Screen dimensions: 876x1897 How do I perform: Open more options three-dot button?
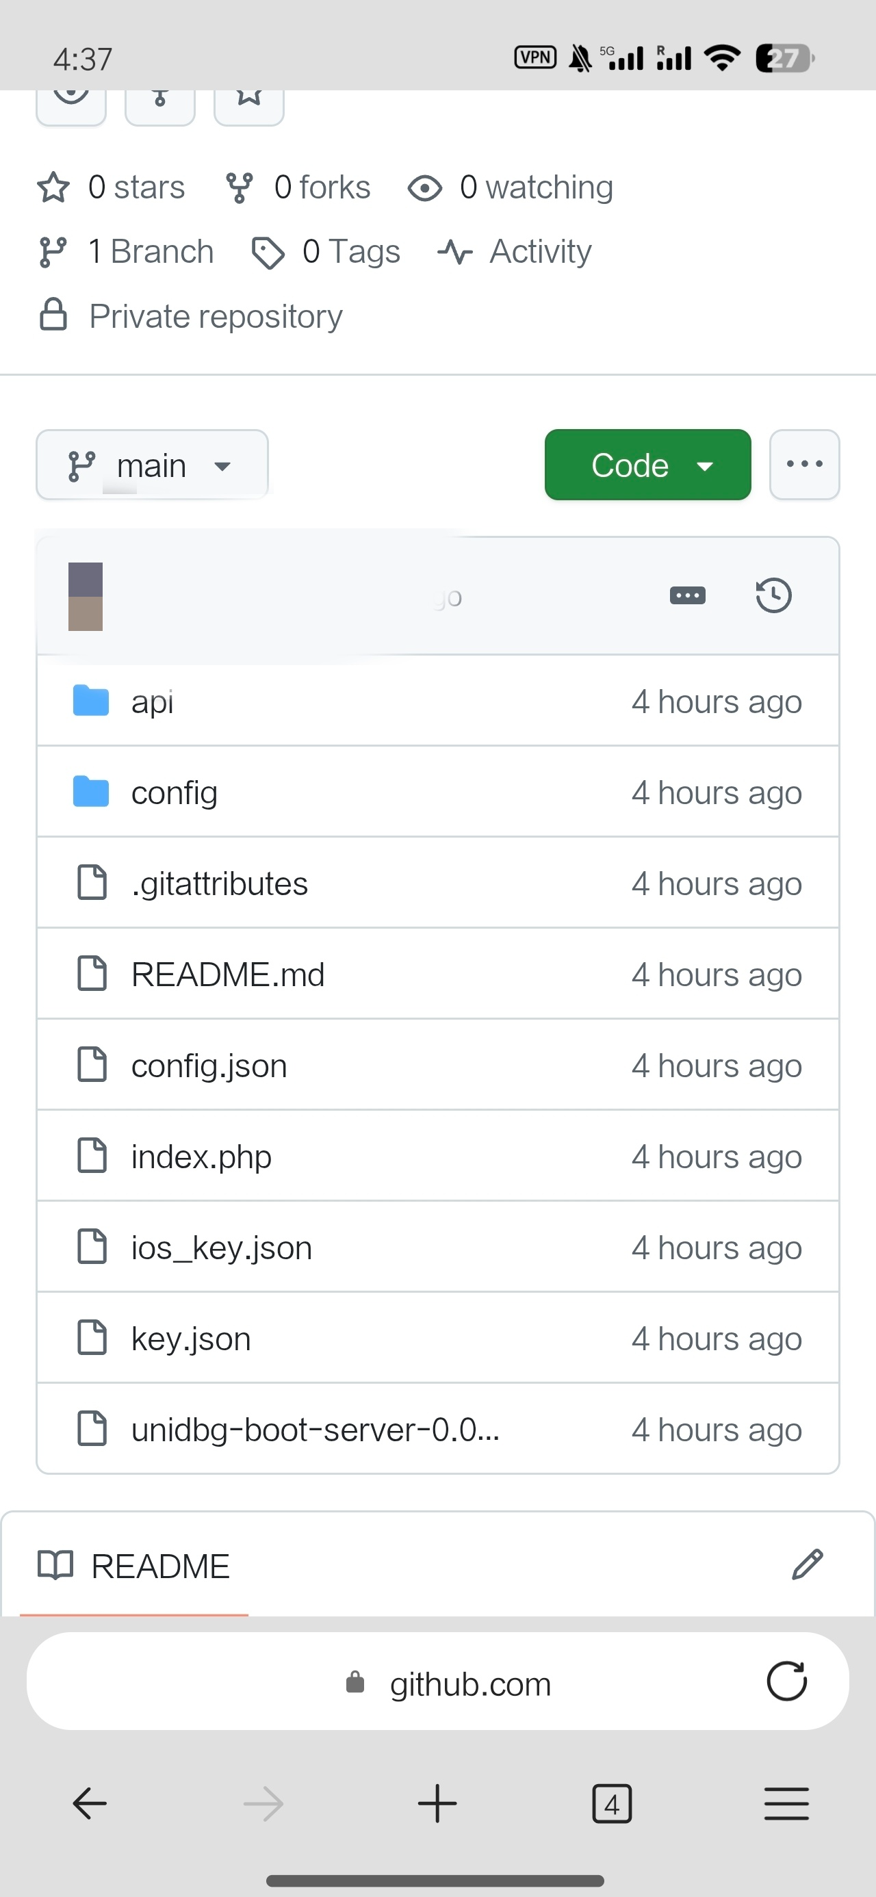tap(803, 465)
